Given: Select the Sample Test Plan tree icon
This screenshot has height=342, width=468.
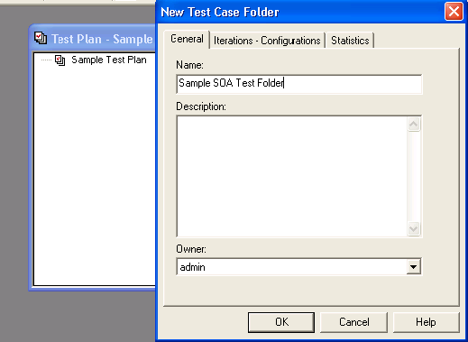Looking at the screenshot, I should click(x=60, y=60).
